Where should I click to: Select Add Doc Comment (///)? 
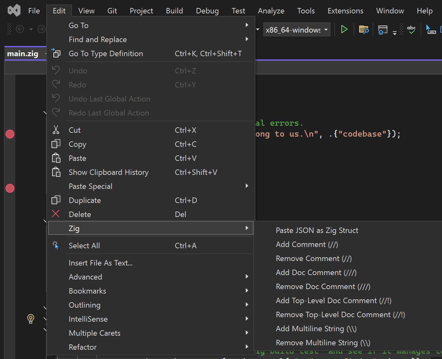point(316,273)
